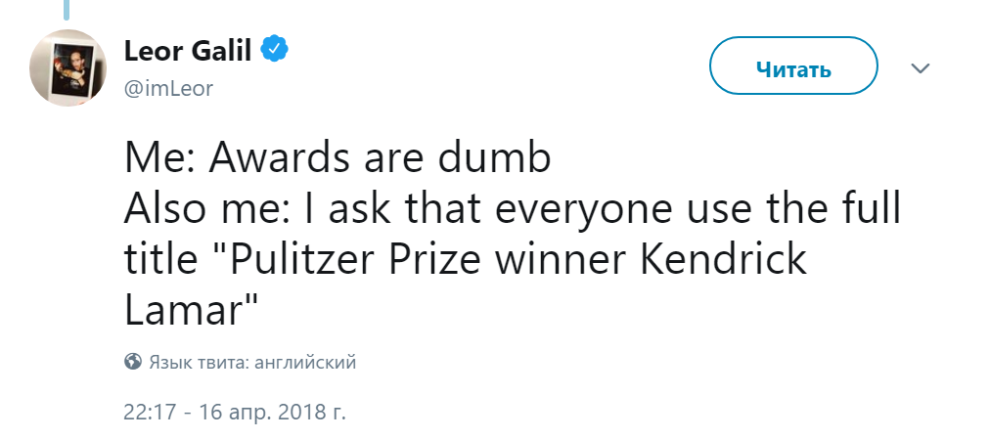
Task: Click the word 'Awards' in the tweet
Action: [283, 158]
